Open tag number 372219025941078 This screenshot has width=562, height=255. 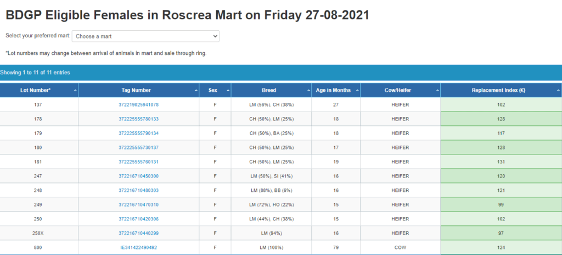coord(138,105)
